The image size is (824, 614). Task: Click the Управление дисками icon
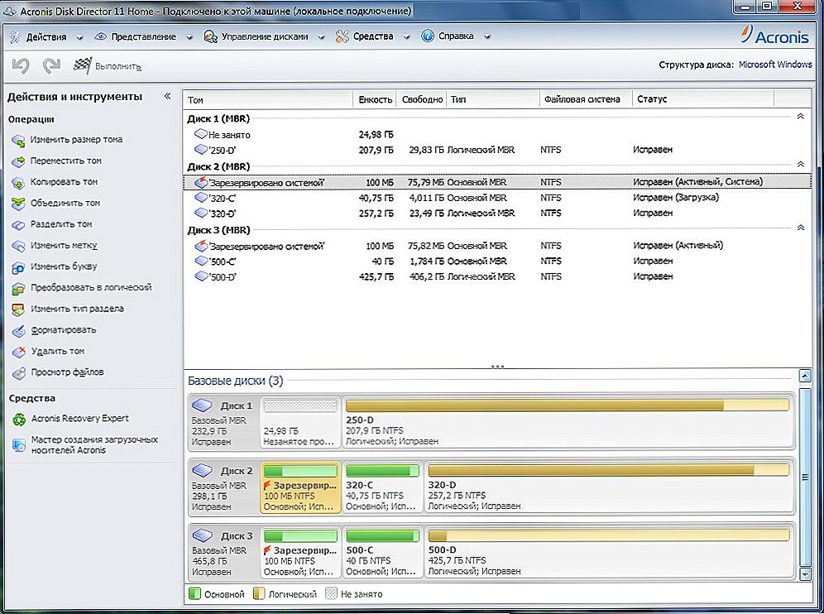click(211, 36)
